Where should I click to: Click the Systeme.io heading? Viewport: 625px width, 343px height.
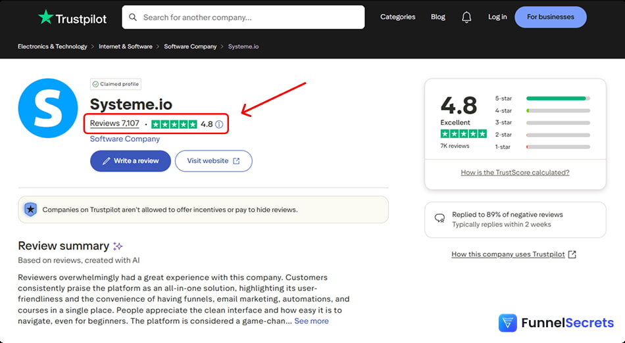point(131,104)
